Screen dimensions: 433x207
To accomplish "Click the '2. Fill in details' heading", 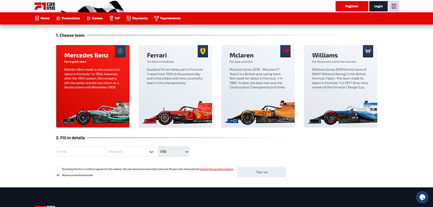I will point(71,138).
